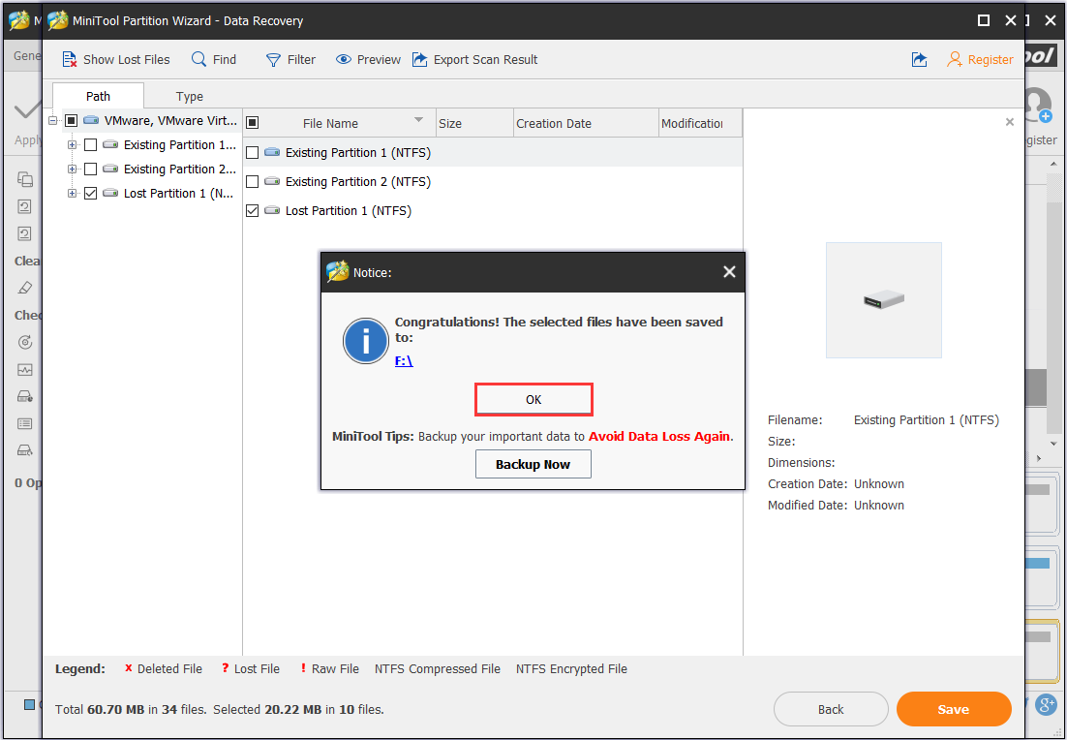Click the eraser icon in background sidebar
The image size is (1067, 740).
[x=25, y=288]
